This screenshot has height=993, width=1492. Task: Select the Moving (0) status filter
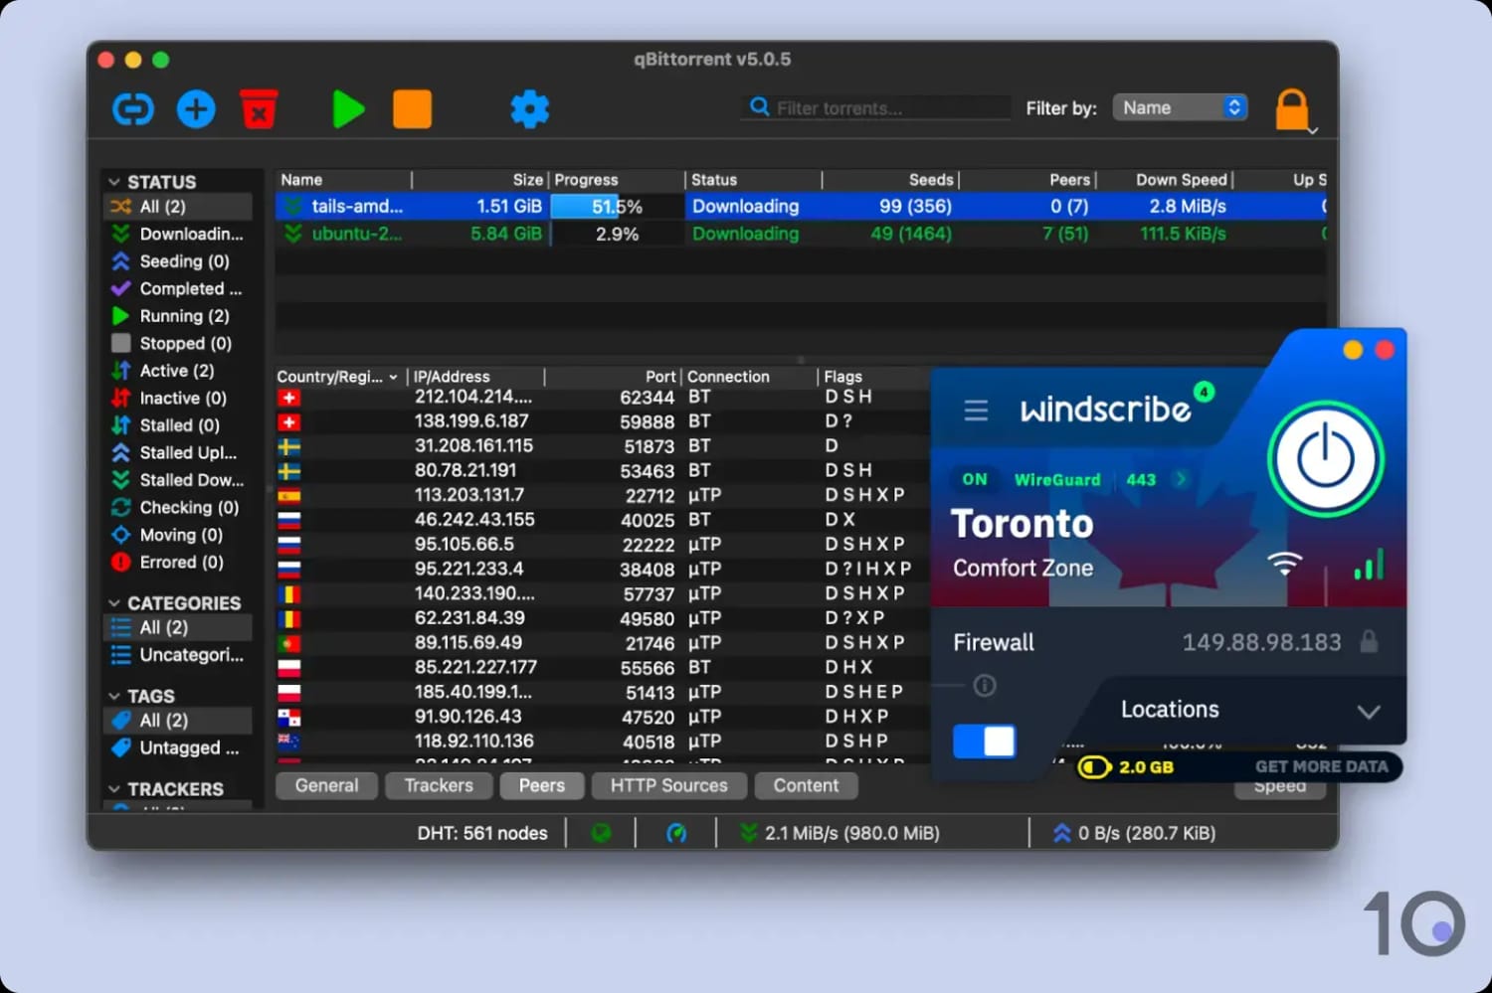coord(178,535)
